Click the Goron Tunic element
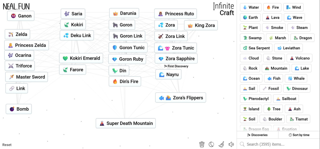 (128, 48)
